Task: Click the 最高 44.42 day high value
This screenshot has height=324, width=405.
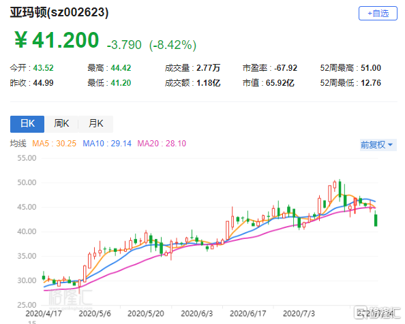Action: pos(109,68)
